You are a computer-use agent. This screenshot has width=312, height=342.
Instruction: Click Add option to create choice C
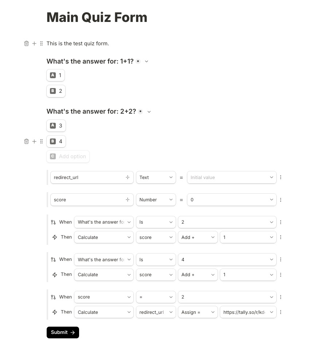pyautogui.click(x=68, y=156)
